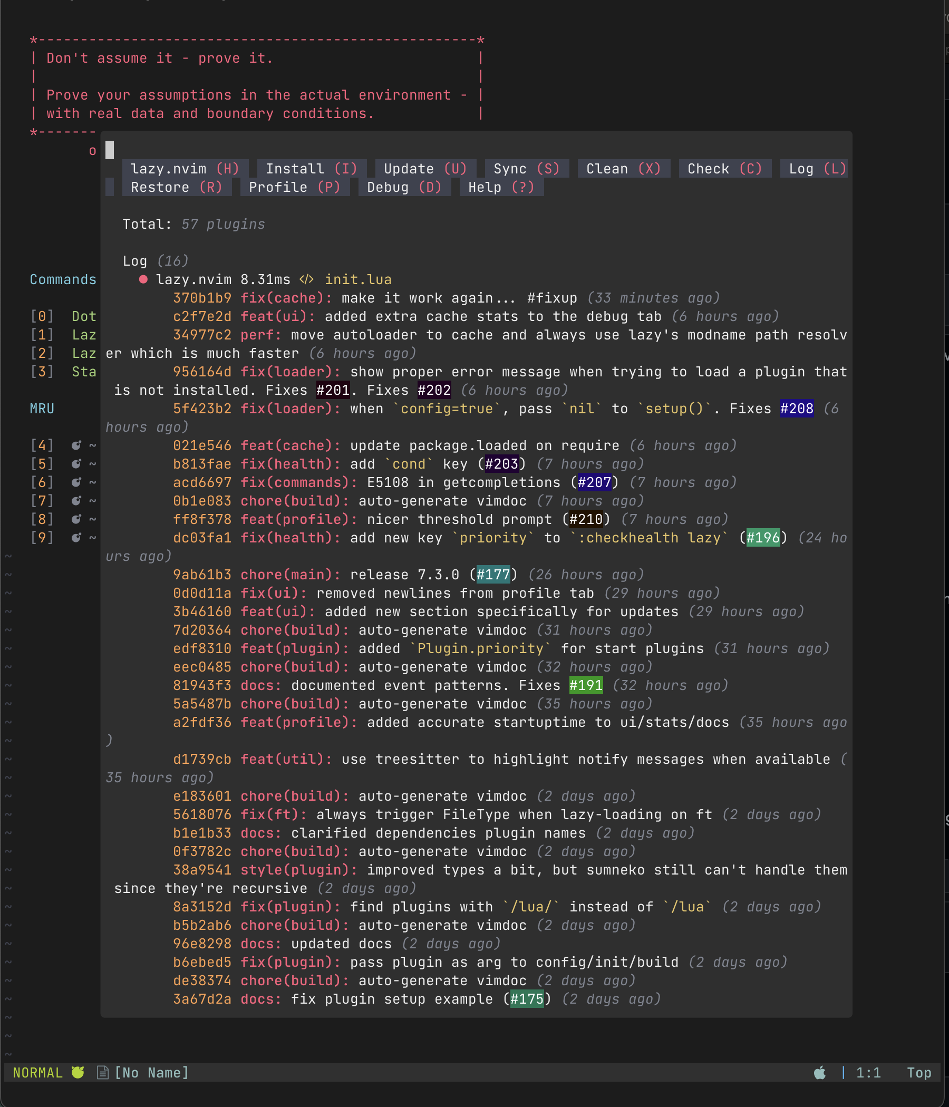Select Clean (X) in lazy menu

coord(624,169)
